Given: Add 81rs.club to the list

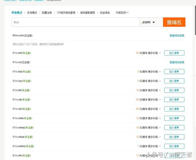Looking at the screenshot, I should pyautogui.click(x=174, y=118).
